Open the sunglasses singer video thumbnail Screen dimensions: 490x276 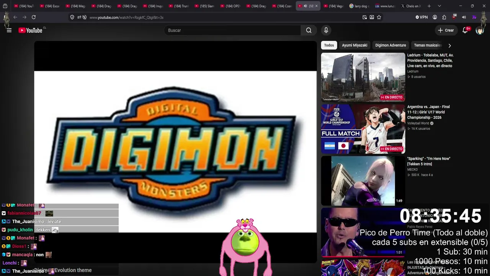tap(363, 232)
